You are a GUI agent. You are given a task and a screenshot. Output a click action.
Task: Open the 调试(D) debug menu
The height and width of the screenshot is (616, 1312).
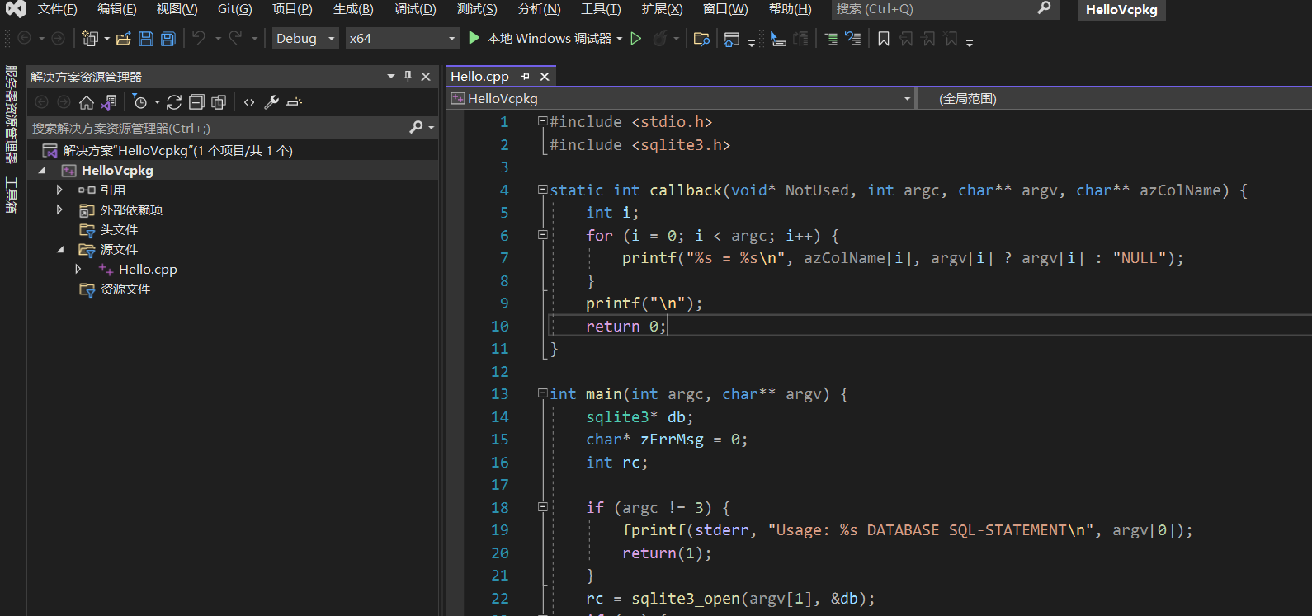click(x=415, y=9)
